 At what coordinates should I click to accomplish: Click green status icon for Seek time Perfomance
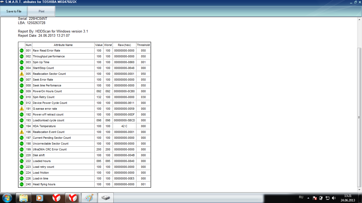point(22,85)
